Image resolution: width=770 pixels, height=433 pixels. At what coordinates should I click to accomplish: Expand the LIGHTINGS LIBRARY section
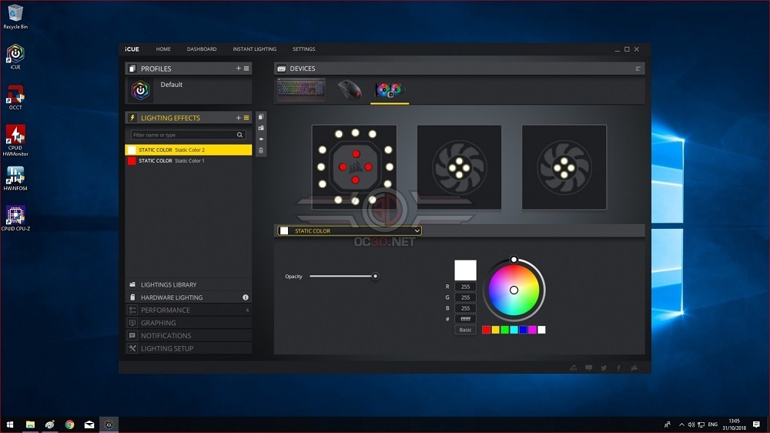pos(189,284)
